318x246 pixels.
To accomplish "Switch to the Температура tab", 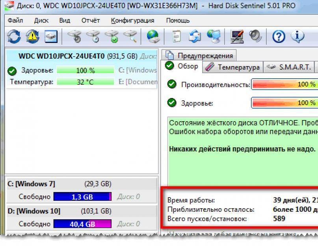I will tap(232, 67).
